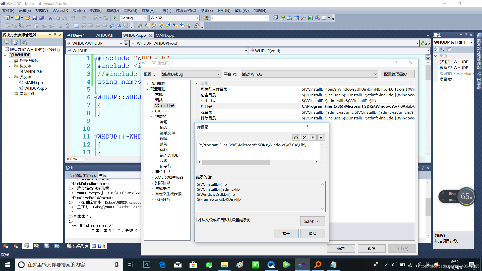Confirm the 库目录 dialog with 确定

pyautogui.click(x=286, y=234)
